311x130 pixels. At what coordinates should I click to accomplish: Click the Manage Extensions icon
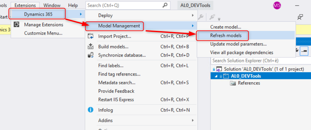(x=16, y=25)
